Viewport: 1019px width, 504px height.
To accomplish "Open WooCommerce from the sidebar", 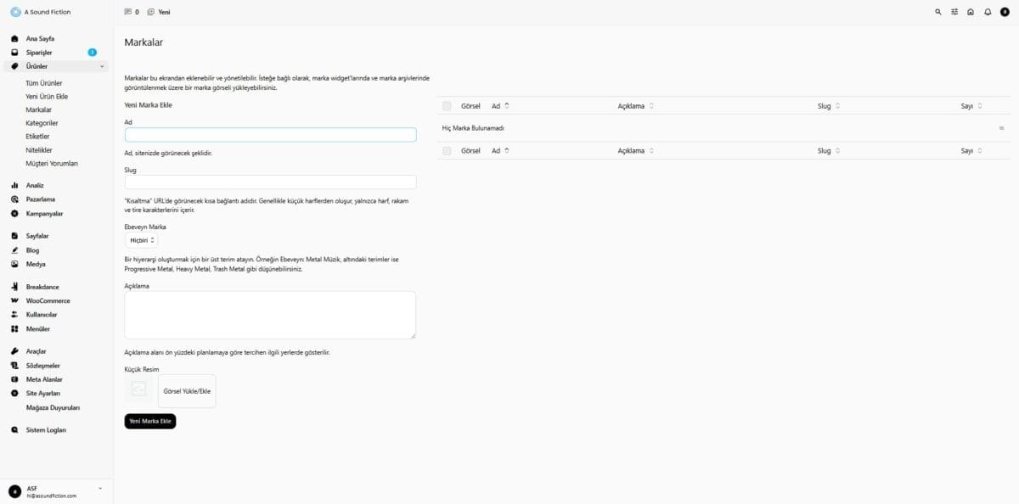I will point(48,301).
